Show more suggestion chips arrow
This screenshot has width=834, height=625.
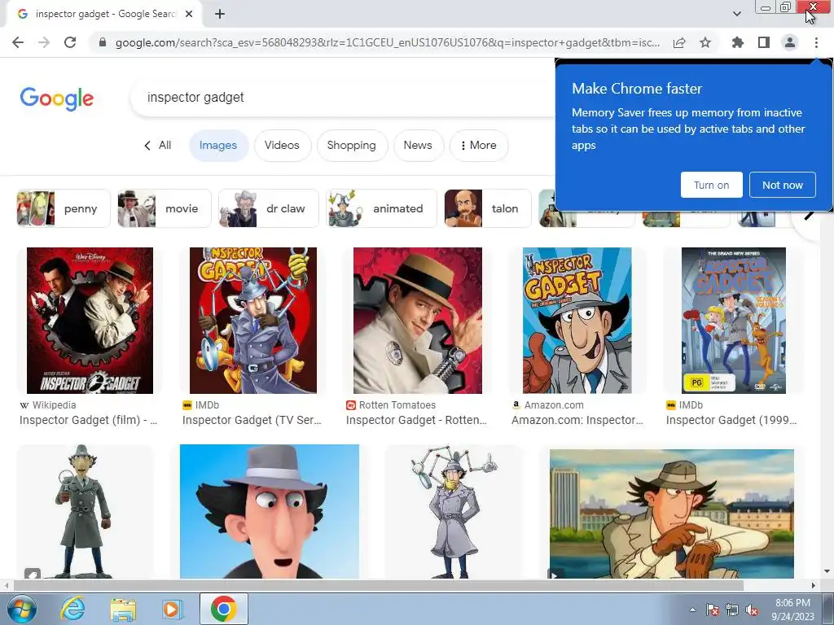pos(809,215)
